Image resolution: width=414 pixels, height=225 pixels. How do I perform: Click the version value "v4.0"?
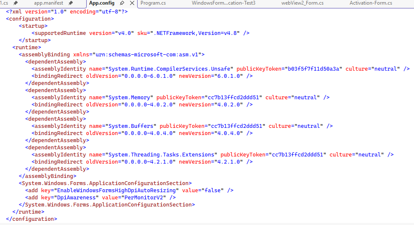125,33
